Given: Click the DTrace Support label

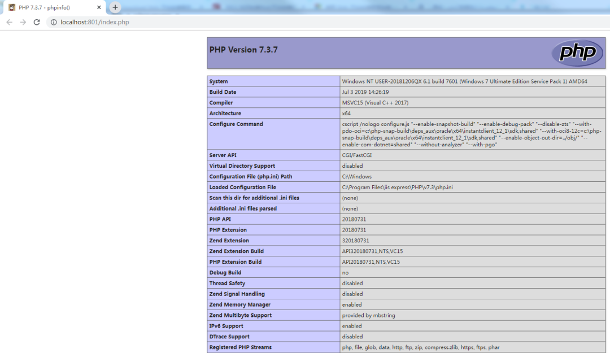Looking at the screenshot, I should pyautogui.click(x=229, y=337).
